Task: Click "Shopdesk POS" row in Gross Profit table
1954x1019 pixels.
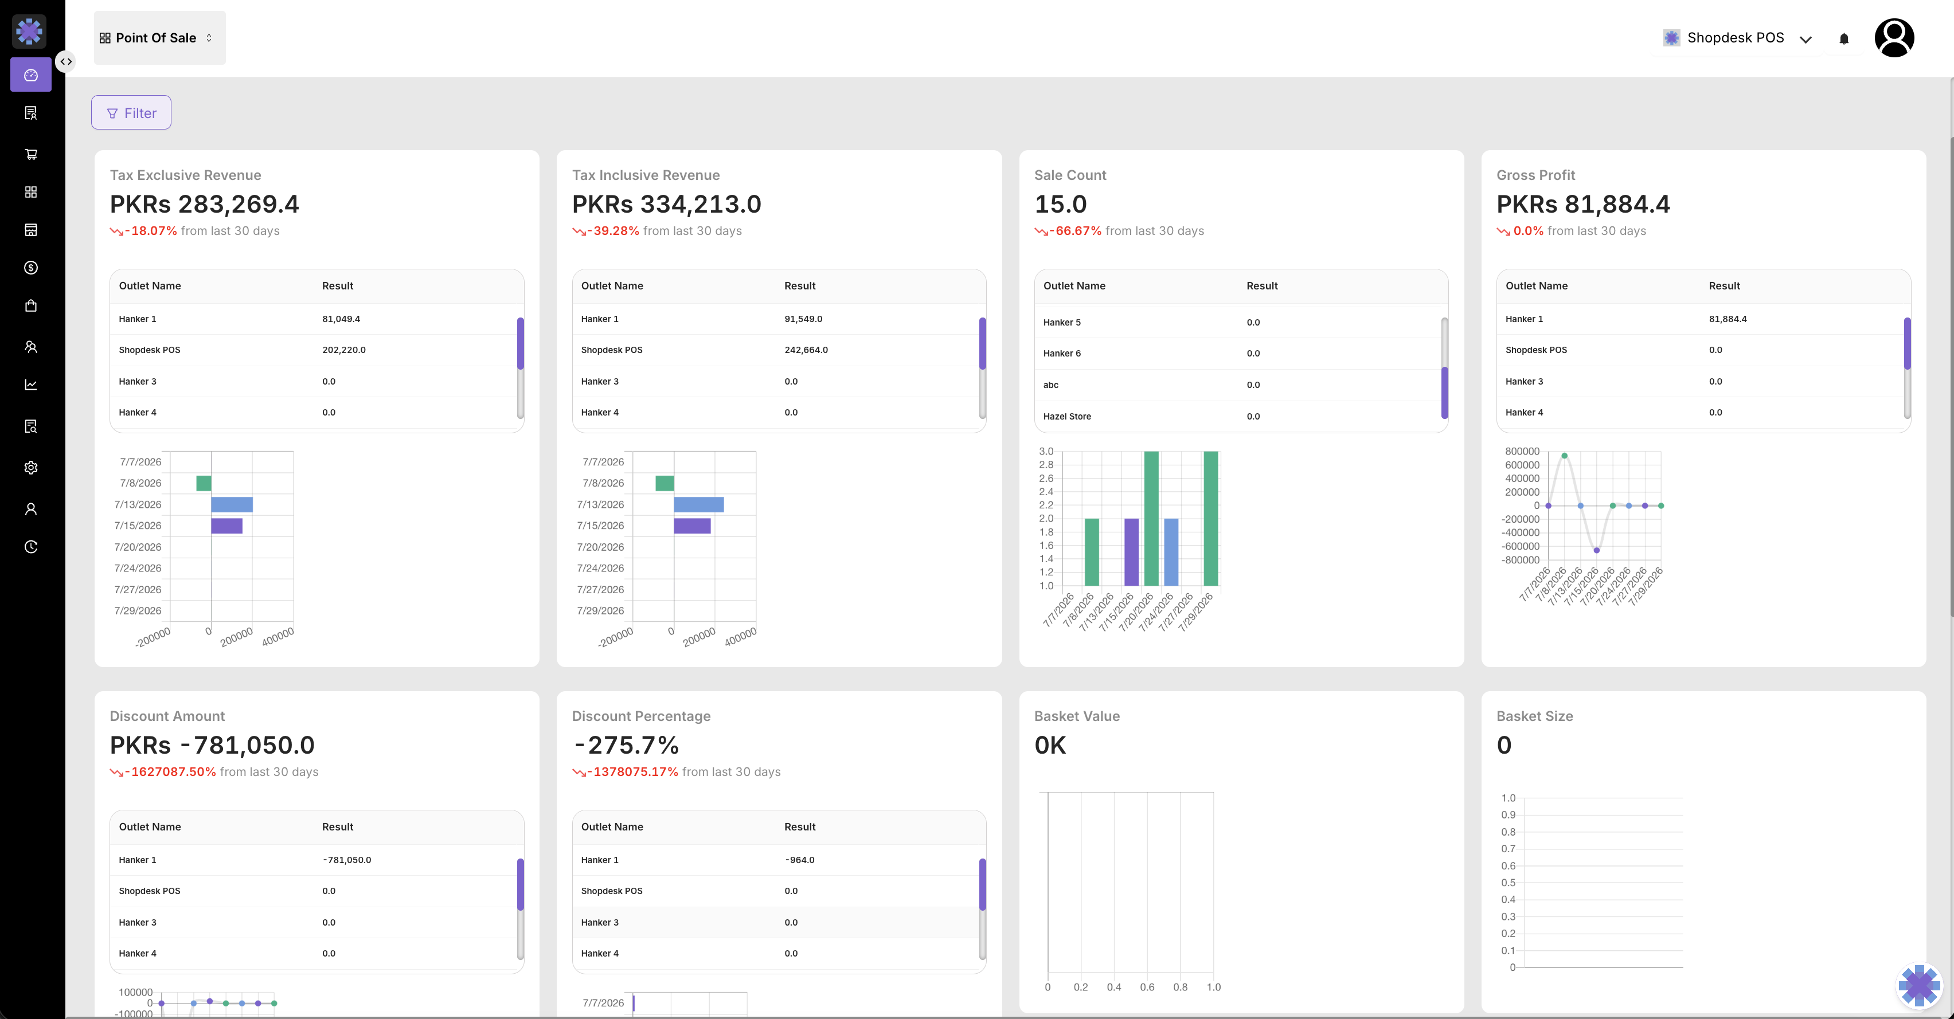Action: click(1699, 350)
